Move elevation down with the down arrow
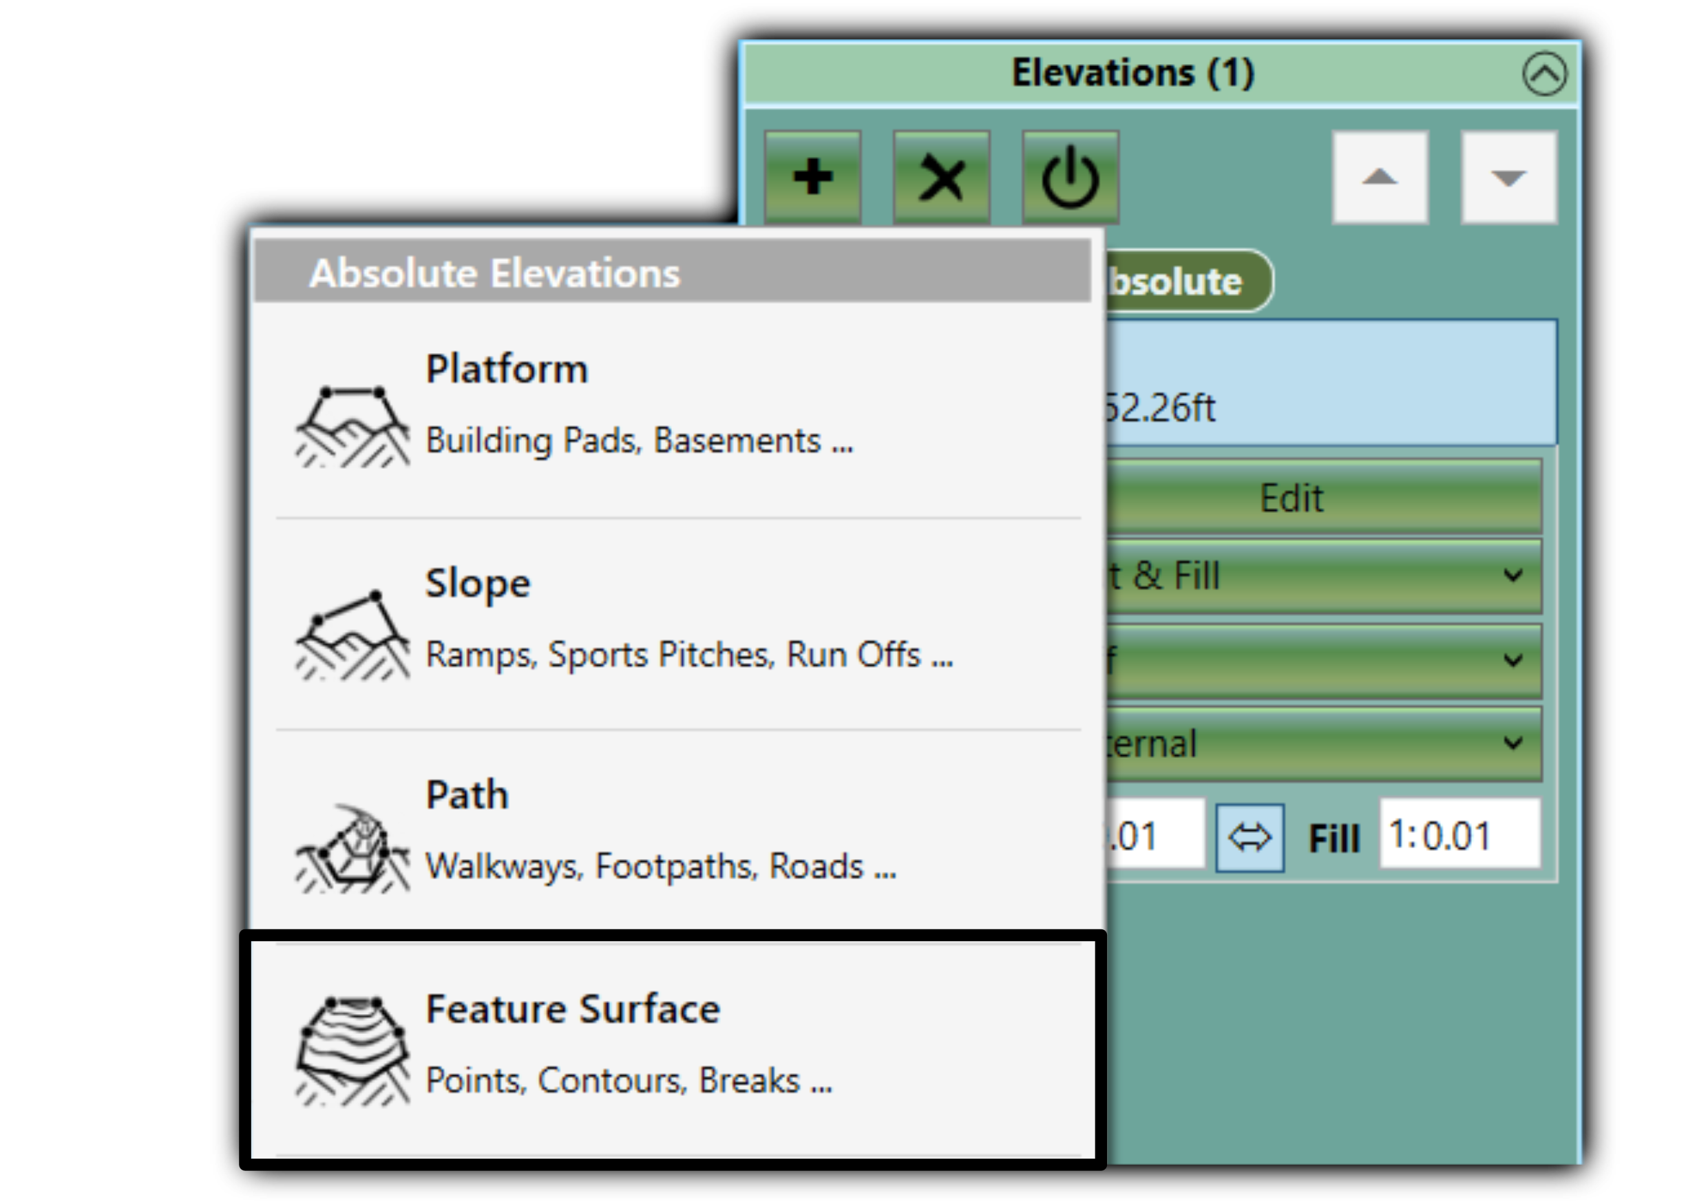The width and height of the screenshot is (1708, 1204). tap(1508, 177)
